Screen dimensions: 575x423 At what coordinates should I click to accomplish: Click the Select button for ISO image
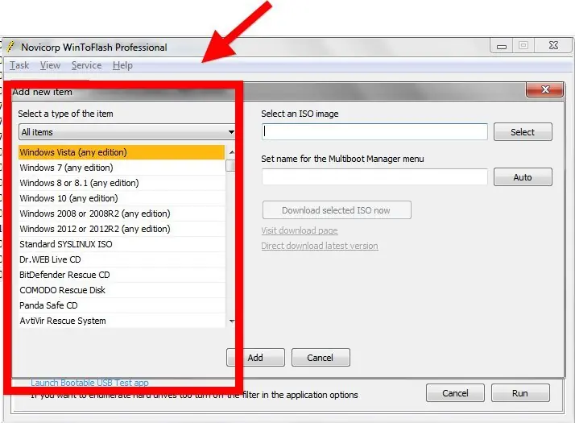(x=523, y=132)
